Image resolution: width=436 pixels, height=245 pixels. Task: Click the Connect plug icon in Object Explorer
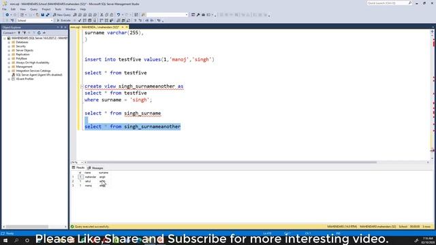(x=19, y=33)
